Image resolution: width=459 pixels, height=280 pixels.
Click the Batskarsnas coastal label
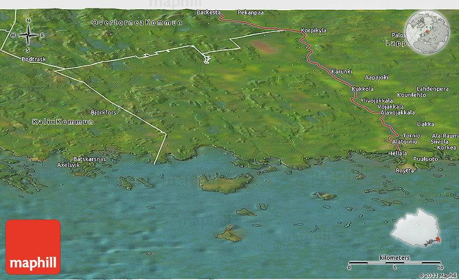(x=90, y=159)
